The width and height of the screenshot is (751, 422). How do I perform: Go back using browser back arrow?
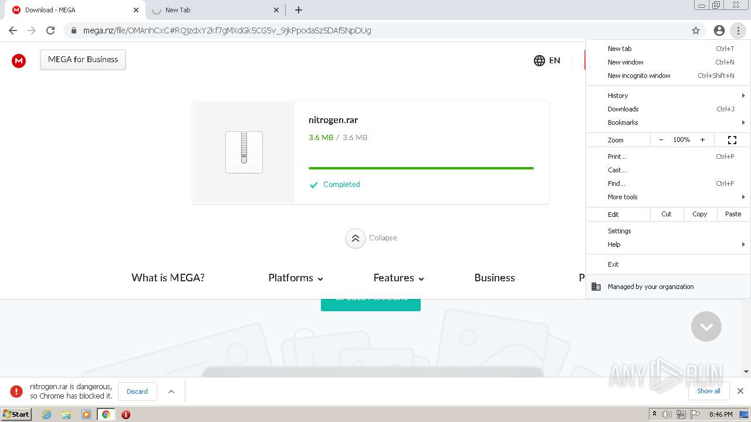13,30
